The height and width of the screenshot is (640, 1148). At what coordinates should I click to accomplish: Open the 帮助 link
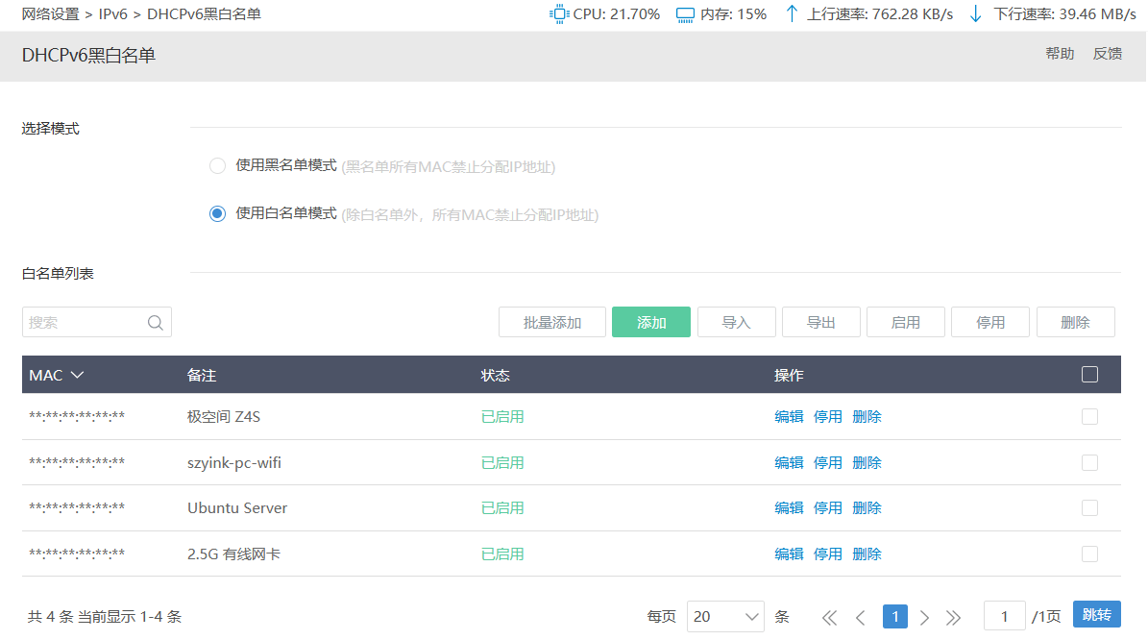tap(1060, 54)
